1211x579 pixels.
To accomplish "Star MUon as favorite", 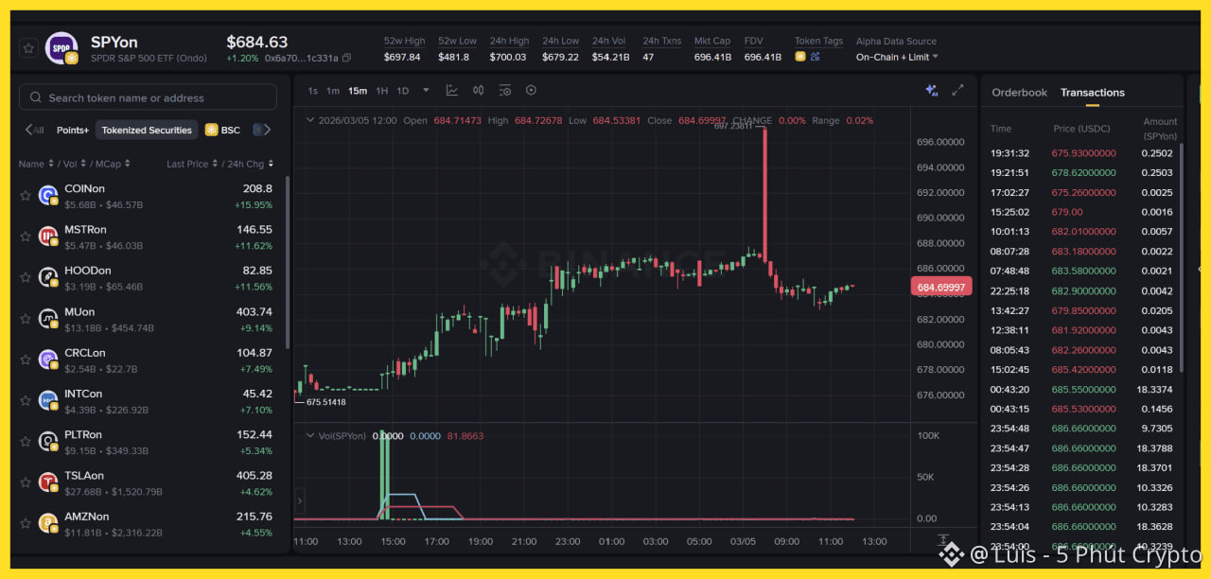I will coord(26,319).
